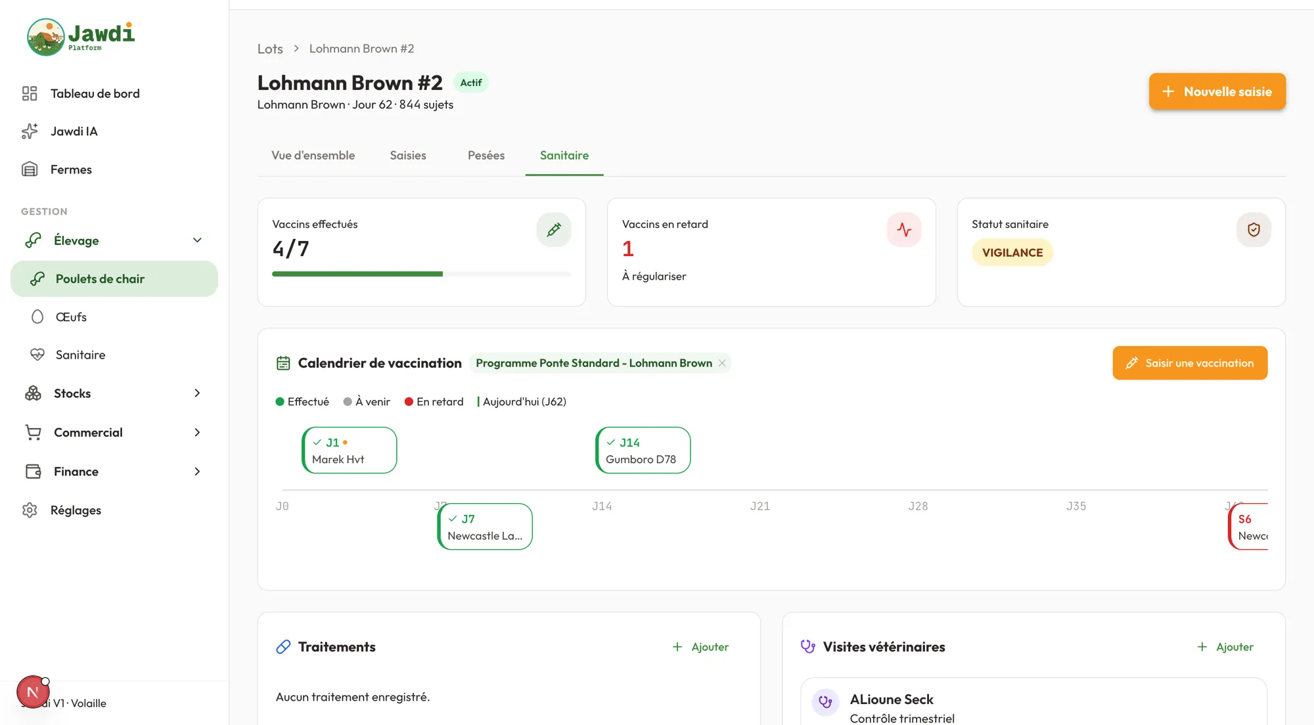Open Réglages settings page

click(x=114, y=510)
